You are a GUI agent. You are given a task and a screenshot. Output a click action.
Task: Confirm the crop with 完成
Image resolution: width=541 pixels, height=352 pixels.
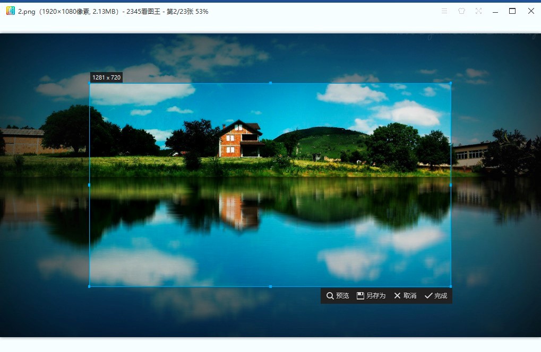436,295
